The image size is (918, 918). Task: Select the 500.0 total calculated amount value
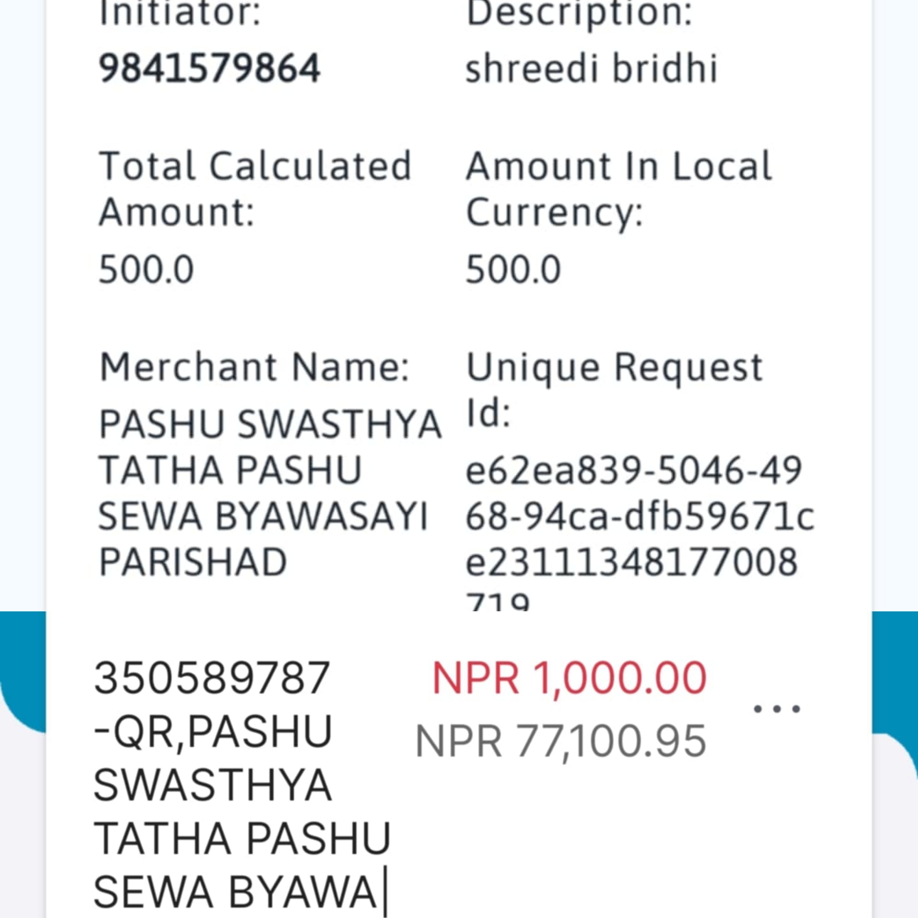(146, 269)
